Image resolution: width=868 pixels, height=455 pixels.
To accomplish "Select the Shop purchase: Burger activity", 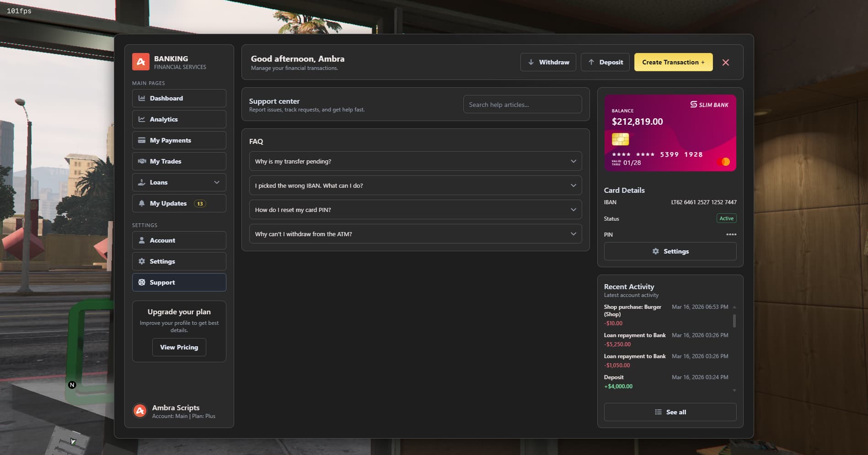I will point(666,315).
